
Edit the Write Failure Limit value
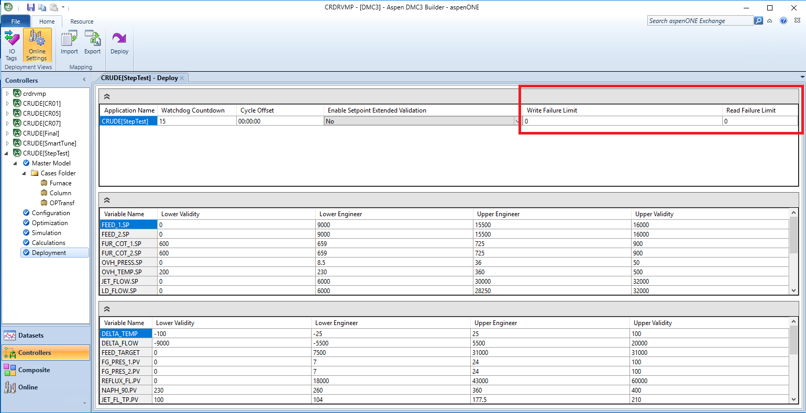coord(622,121)
